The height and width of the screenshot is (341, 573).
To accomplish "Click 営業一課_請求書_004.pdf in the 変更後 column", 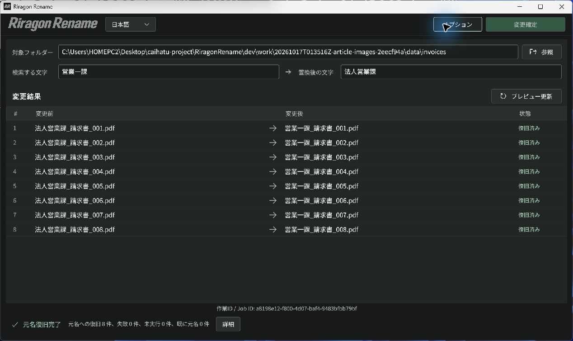I will (x=322, y=171).
